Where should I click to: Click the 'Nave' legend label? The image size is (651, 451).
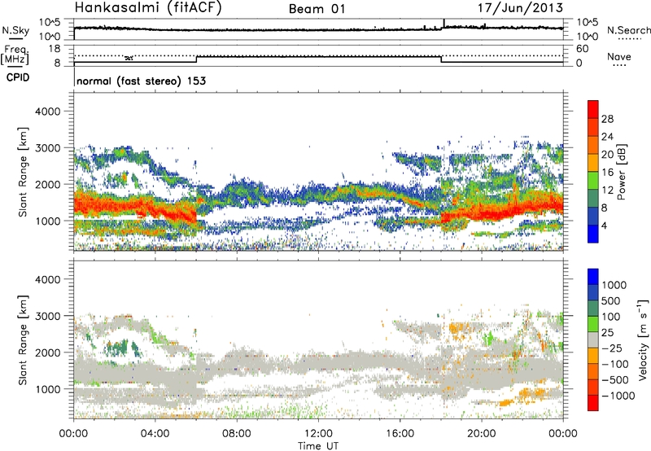pyautogui.click(x=619, y=56)
